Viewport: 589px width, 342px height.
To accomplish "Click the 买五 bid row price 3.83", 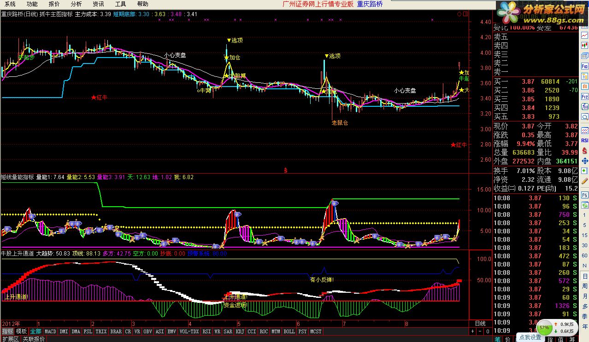I will point(528,116).
